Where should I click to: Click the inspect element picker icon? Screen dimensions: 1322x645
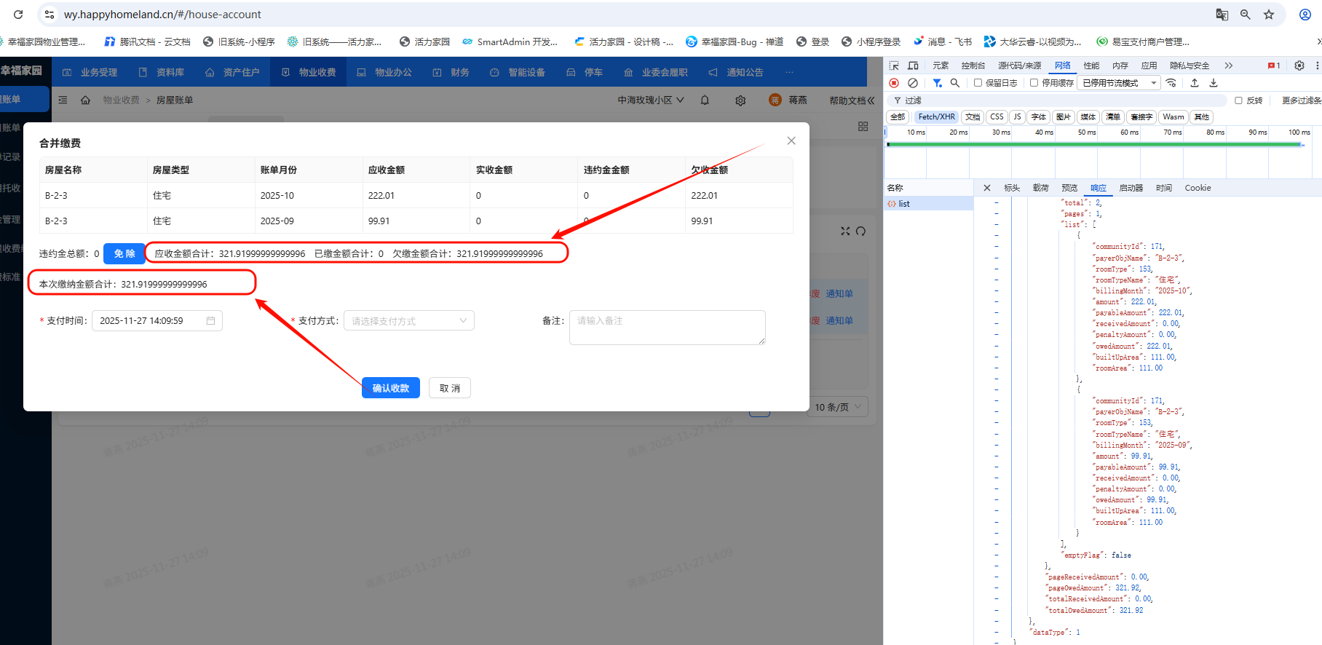point(894,66)
